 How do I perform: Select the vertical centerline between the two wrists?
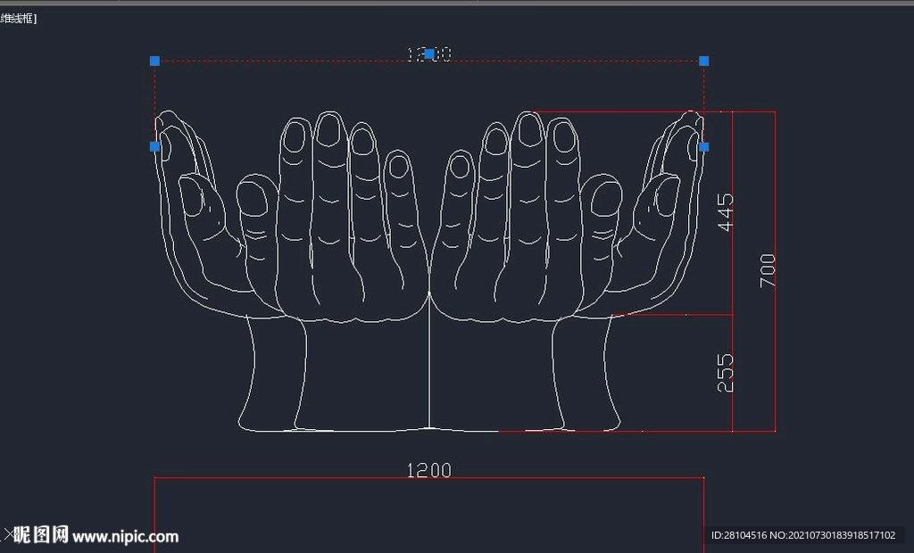tap(429, 361)
